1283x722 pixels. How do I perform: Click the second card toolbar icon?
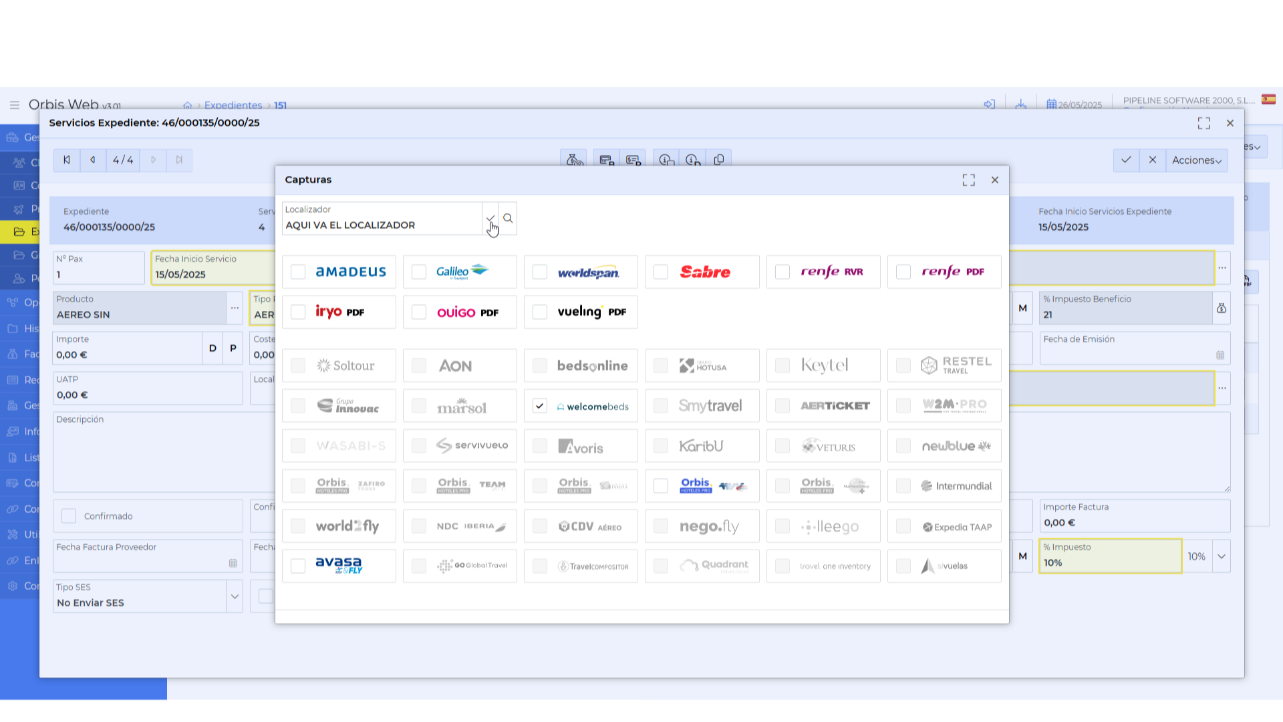pyautogui.click(x=633, y=160)
